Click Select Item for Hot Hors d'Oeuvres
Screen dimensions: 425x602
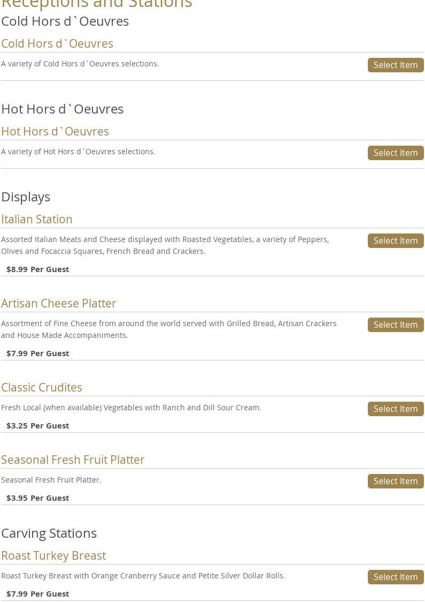395,153
